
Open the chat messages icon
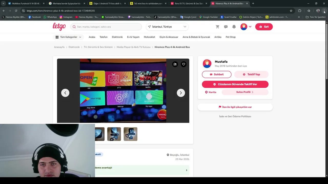pyautogui.click(x=226, y=27)
